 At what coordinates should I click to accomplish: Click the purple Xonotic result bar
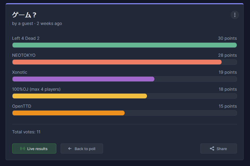(x=83, y=79)
